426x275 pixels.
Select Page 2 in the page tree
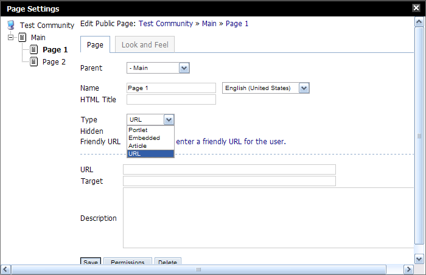click(54, 62)
